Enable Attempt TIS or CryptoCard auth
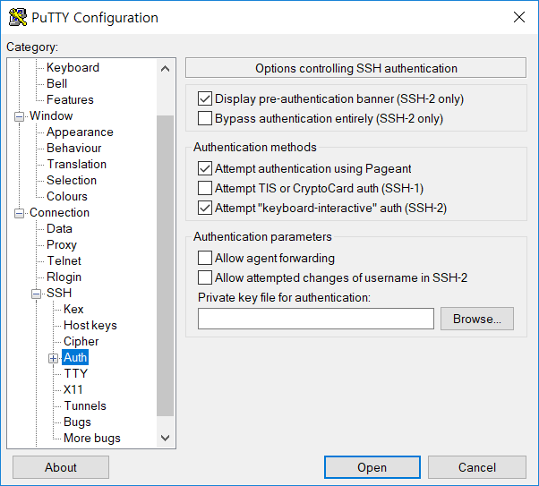Screen dimensions: 539x486 [205, 188]
